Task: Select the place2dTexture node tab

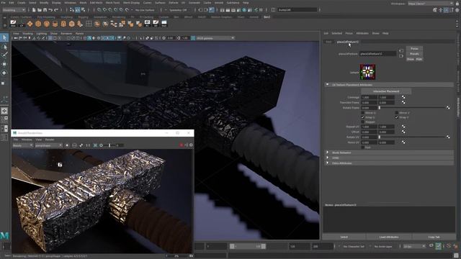Action: 347,42
